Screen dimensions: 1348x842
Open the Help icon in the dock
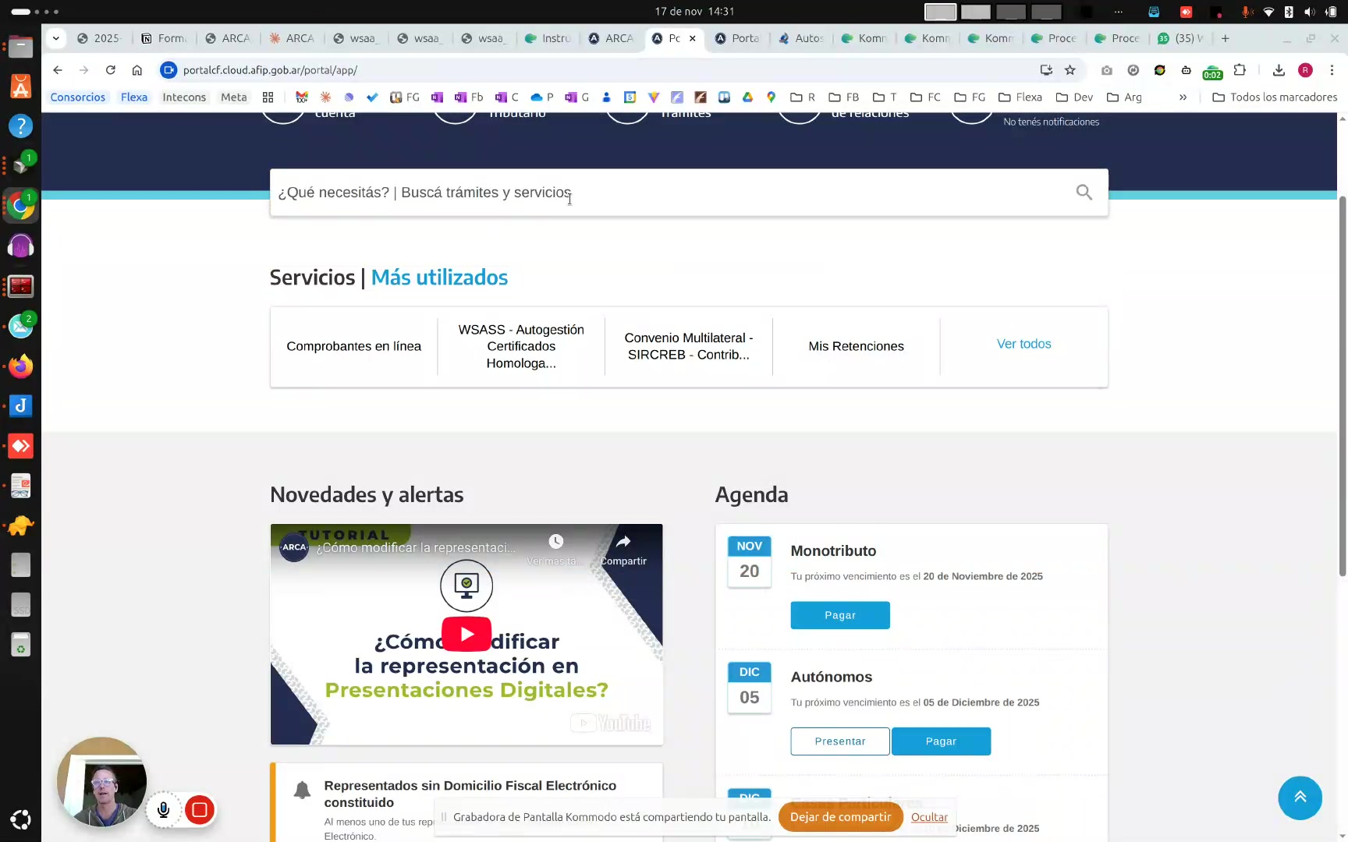click(x=21, y=126)
